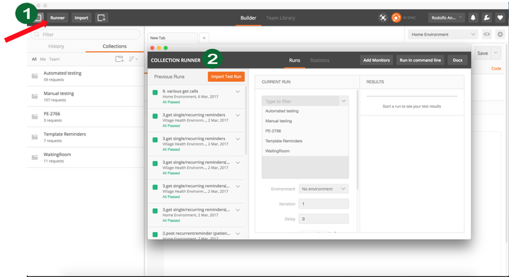509x277 pixels.
Task: Switch to the Statistics tab in Collection Runner
Action: tap(319, 60)
